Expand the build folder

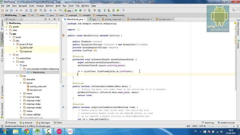[x=10, y=37]
